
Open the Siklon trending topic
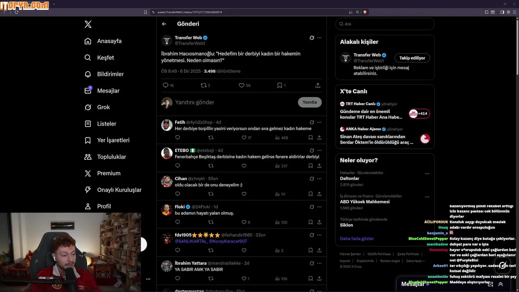[x=347, y=225]
